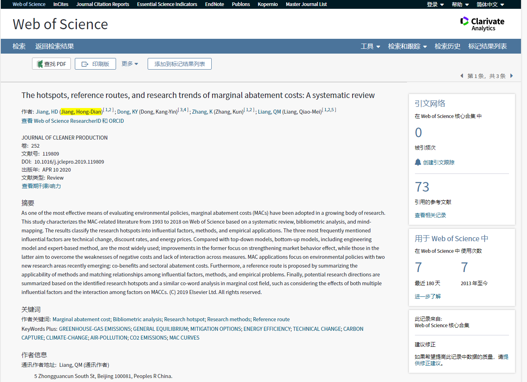Click journal name JOURNAL OF CLEANER PRODUCTION
The image size is (527, 382).
point(64,138)
